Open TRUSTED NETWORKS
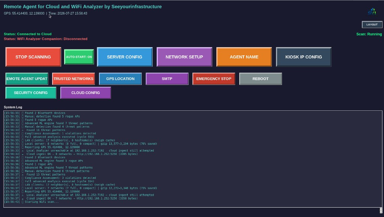Image resolution: width=384 pixels, height=217 pixels. pos(73,79)
